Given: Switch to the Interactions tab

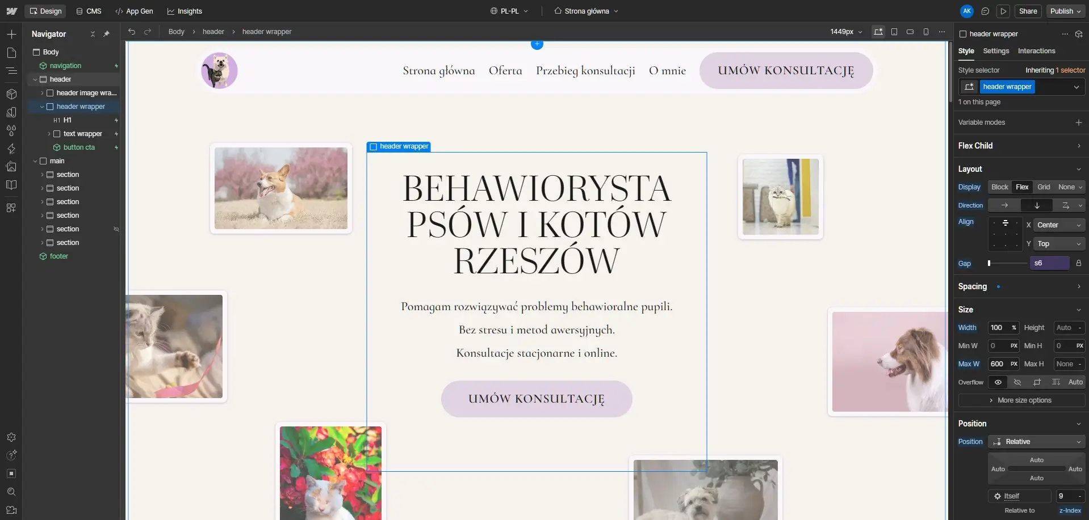Looking at the screenshot, I should 1036,51.
